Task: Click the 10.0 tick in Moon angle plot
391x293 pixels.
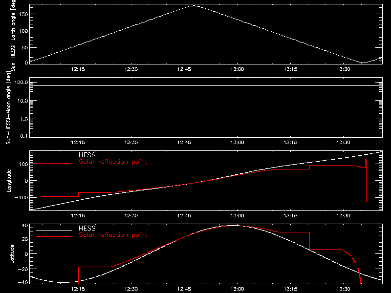Action: click(x=22, y=101)
